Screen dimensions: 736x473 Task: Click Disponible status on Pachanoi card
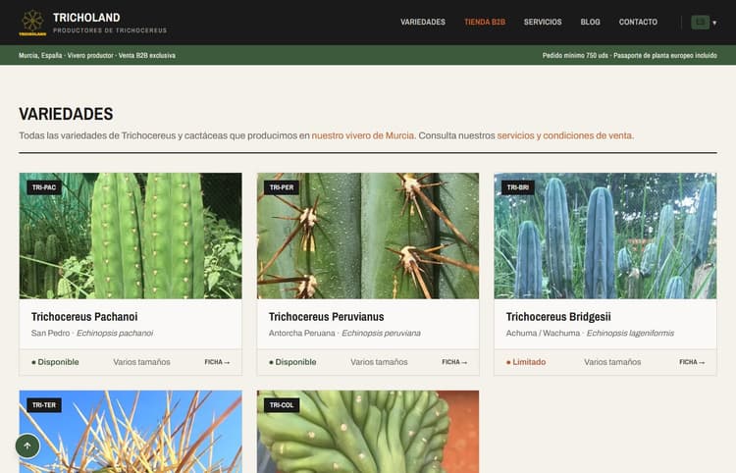(55, 362)
